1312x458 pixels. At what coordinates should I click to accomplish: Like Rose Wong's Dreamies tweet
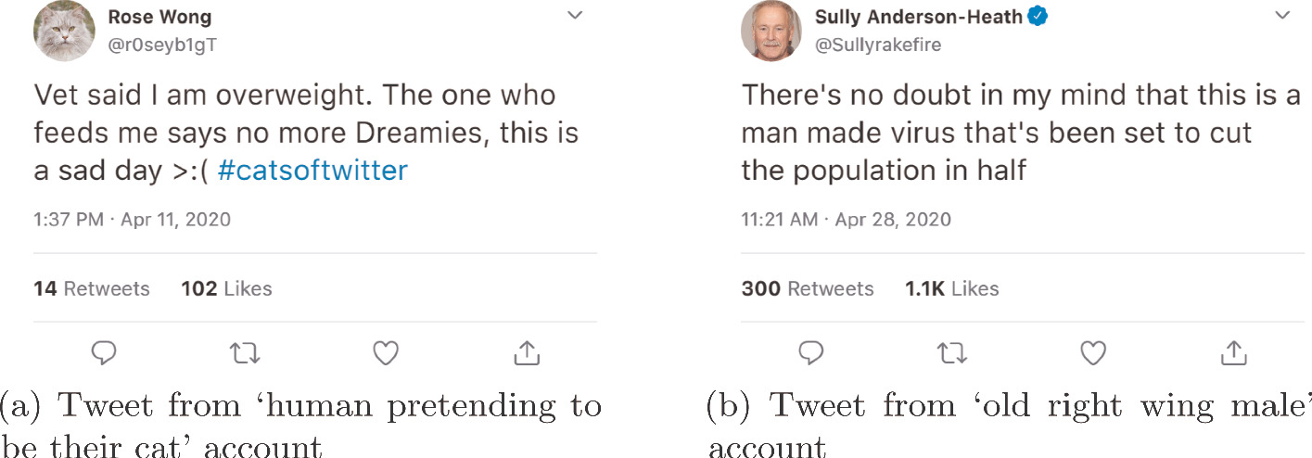pyautogui.click(x=386, y=352)
